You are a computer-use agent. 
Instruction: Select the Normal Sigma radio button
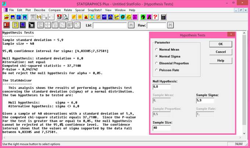point(156,57)
